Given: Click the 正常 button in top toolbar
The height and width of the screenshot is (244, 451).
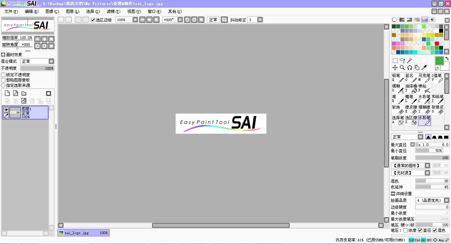Looking at the screenshot, I should [213, 20].
